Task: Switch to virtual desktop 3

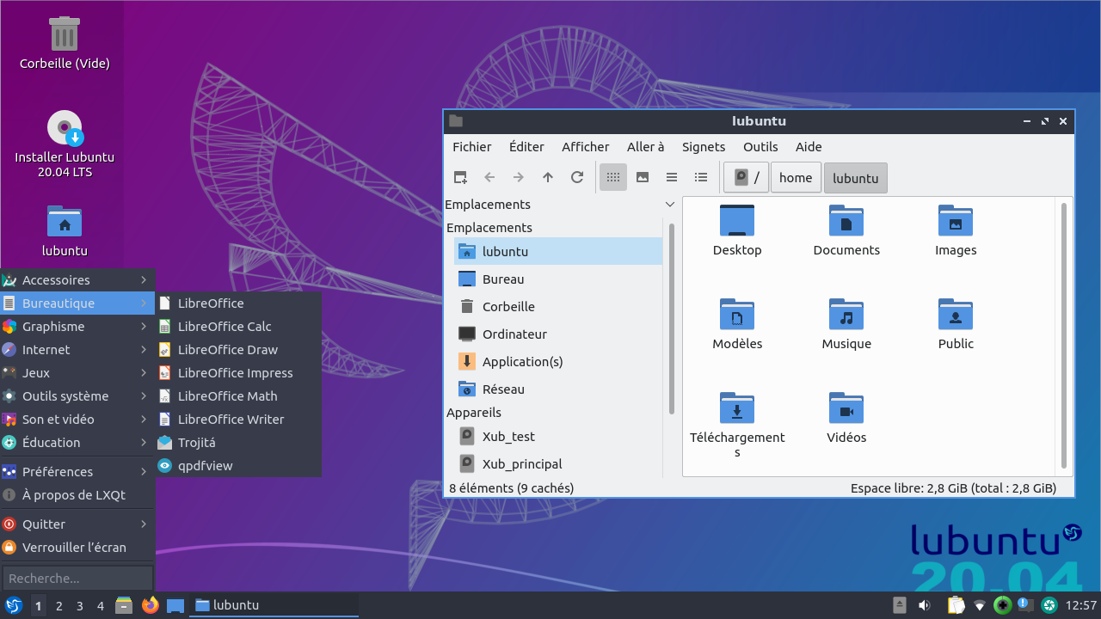Action: click(80, 605)
